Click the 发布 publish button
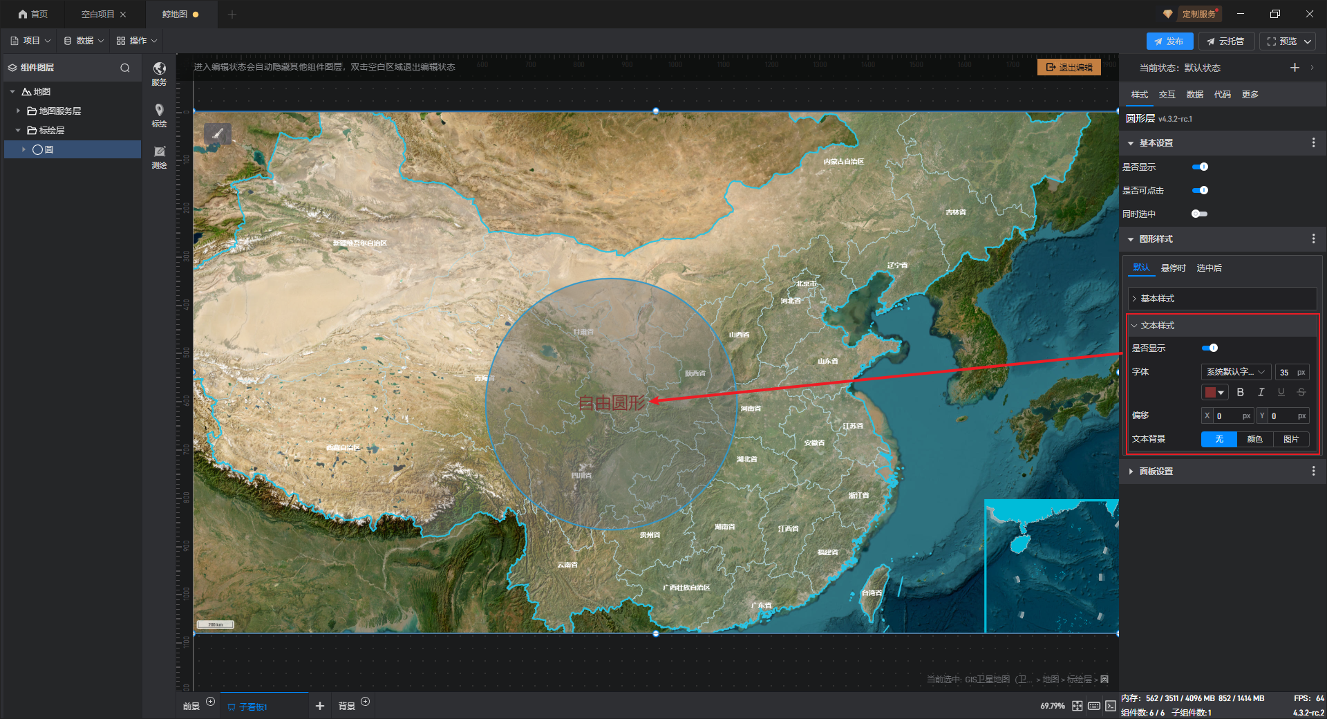 tap(1169, 41)
